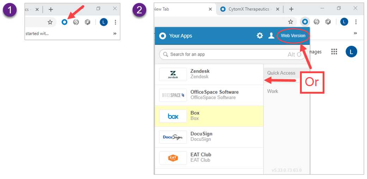Click active OneLogin extension icon in second window
367x179 pixels.
pos(305,22)
